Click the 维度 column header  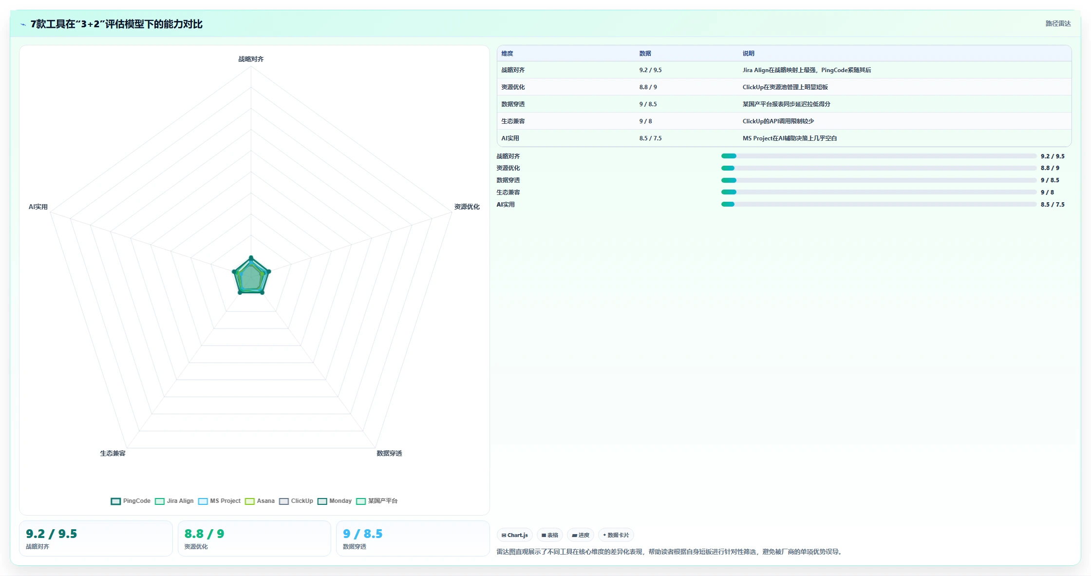507,54
